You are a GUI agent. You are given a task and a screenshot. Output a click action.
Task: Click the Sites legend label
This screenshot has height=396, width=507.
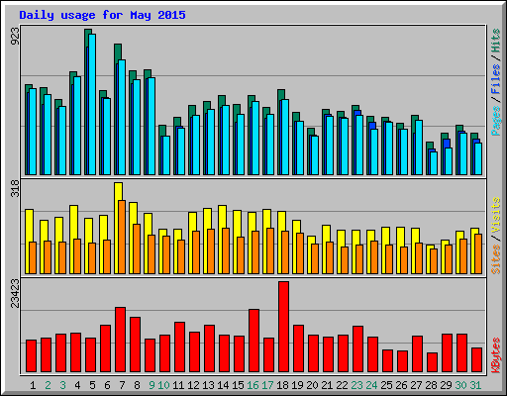496,259
